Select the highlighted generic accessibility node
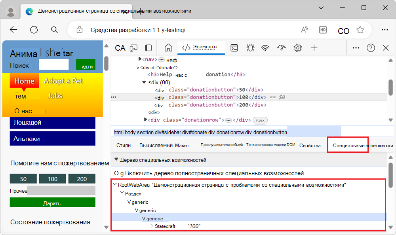Image resolution: width=396 pixels, height=235 pixels. click(152, 219)
